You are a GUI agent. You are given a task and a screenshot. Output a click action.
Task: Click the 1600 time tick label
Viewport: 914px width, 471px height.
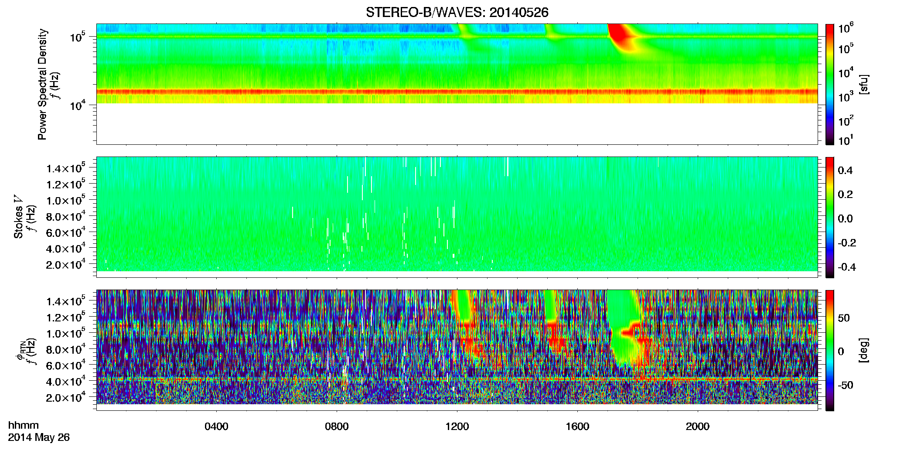pos(577,427)
